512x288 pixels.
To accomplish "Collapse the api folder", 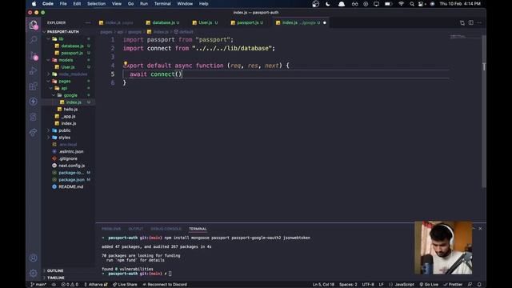I will tap(51, 88).
